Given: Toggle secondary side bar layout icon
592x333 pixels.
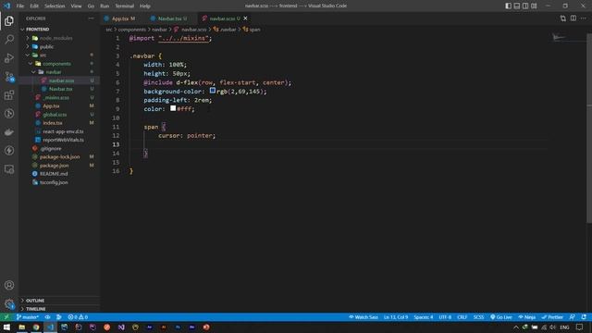Looking at the screenshot, I should click(525, 6).
